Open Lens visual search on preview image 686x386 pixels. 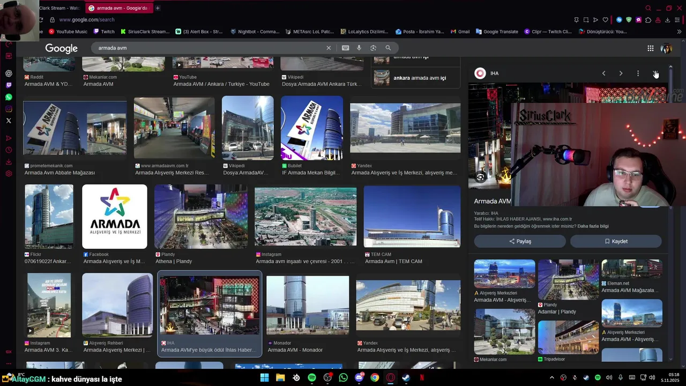480,177
